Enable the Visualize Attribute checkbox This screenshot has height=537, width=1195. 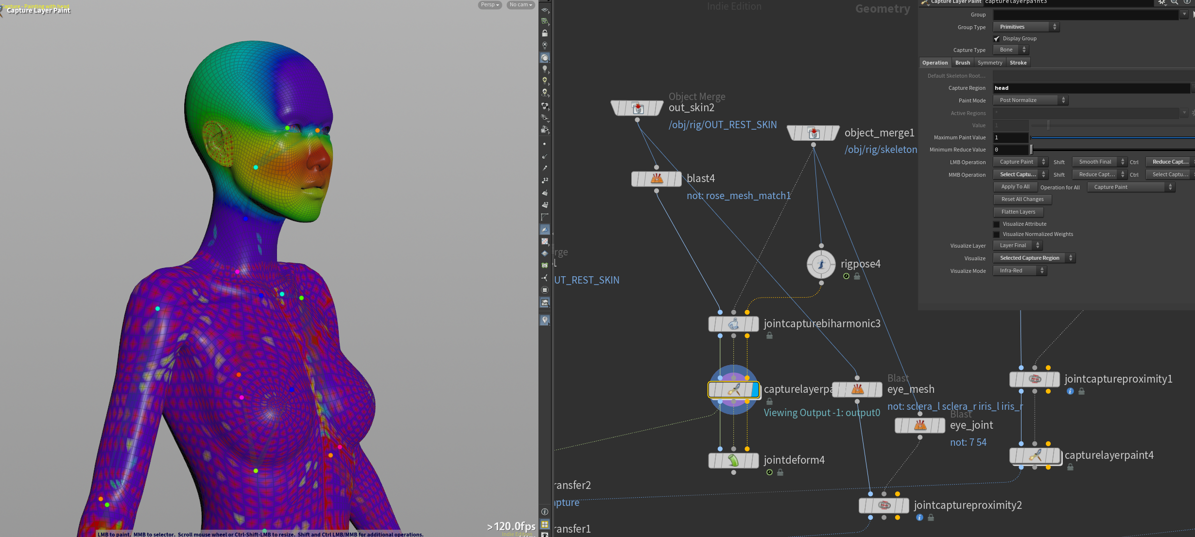tap(997, 224)
